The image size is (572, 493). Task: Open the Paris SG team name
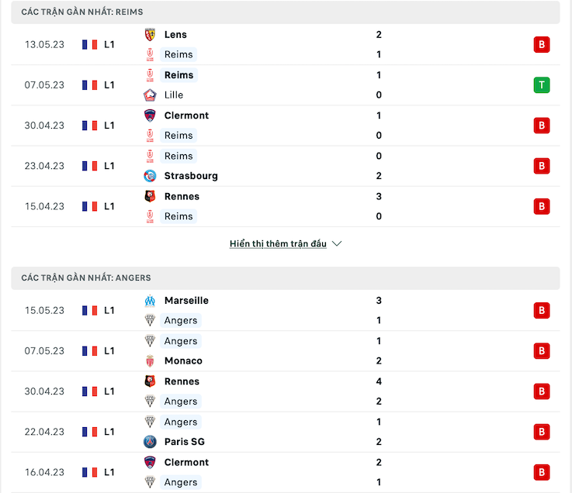184,442
